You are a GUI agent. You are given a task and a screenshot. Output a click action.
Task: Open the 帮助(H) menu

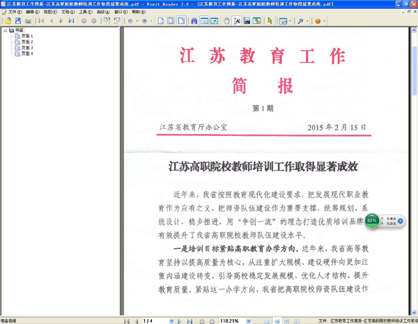pos(138,12)
